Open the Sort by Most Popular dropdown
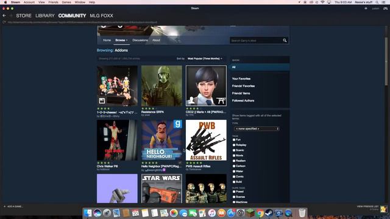Image resolution: width=390 pixels, height=219 pixels. pyautogui.click(x=205, y=58)
